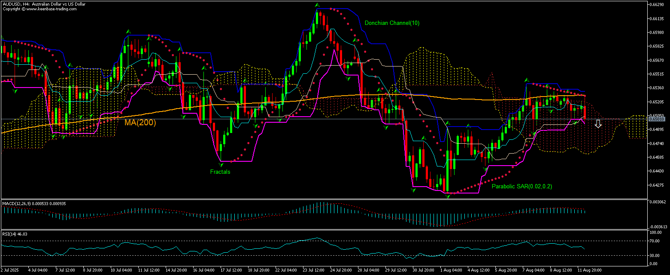The width and height of the screenshot is (670, 275).
Task: Click the fractal arrow below the 1 Aug low
Action: (448, 196)
